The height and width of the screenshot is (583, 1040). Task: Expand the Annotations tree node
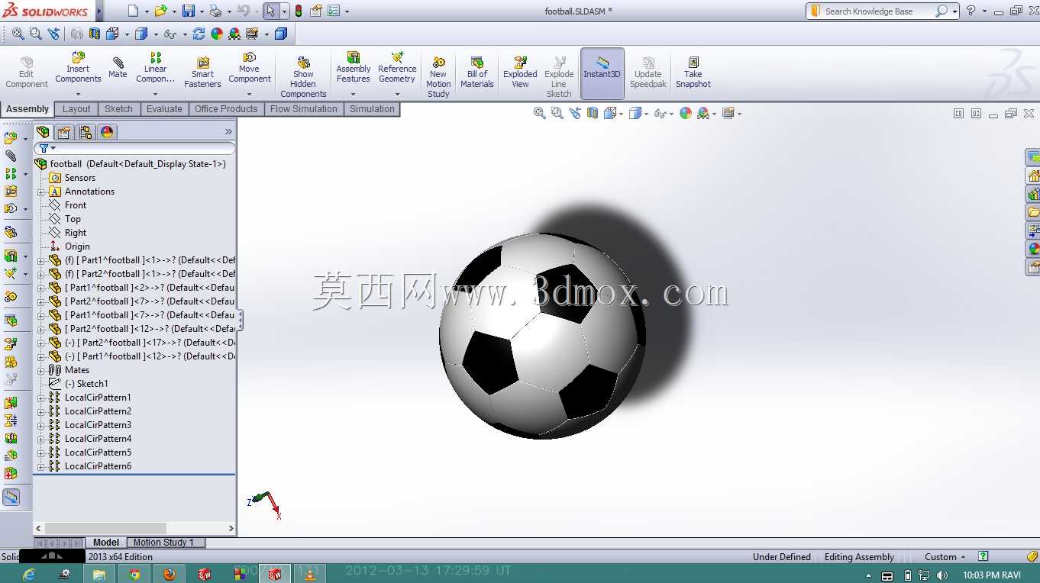[41, 192]
